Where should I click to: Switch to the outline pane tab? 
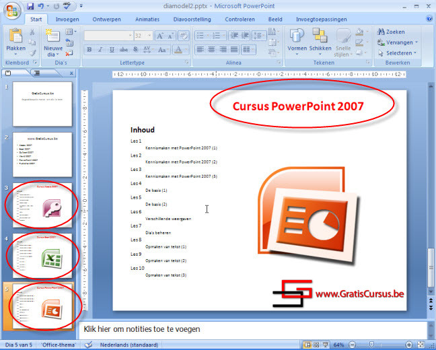[37, 73]
